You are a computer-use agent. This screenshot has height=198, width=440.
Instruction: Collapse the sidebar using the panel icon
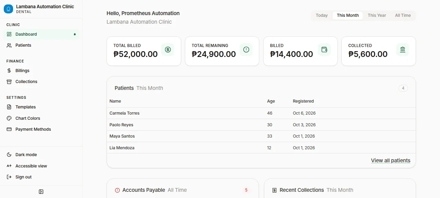point(41,192)
